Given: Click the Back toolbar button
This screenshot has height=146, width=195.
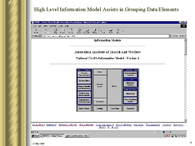Looking at the screenshot, I should (36, 31).
